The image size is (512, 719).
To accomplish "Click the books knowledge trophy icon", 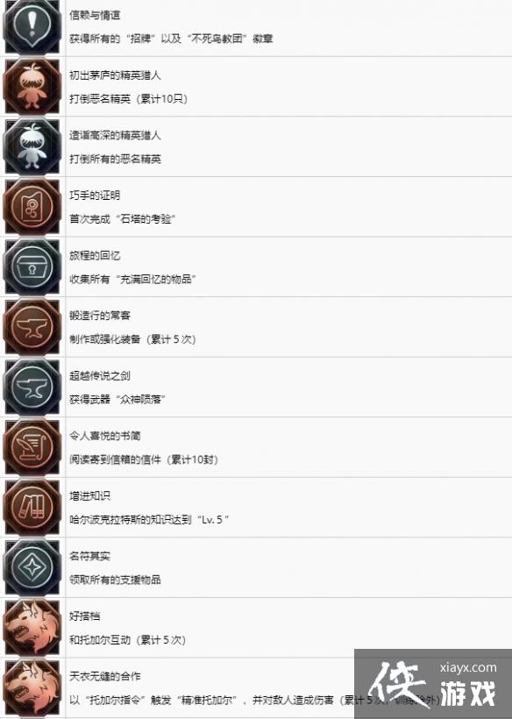I will [x=32, y=507].
